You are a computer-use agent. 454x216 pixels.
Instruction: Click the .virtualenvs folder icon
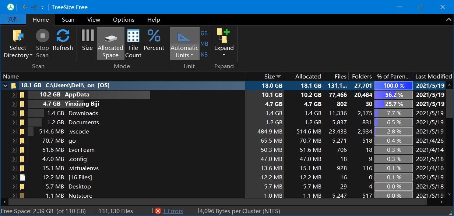[22, 168]
